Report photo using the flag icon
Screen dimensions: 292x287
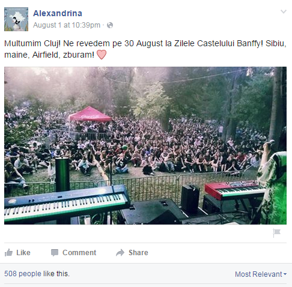click(x=276, y=233)
